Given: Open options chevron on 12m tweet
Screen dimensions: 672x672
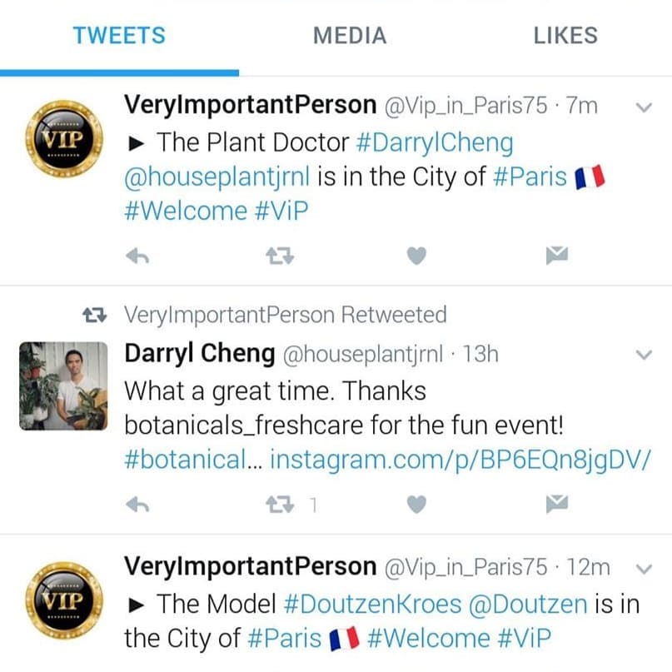Looking at the screenshot, I should pos(644,569).
